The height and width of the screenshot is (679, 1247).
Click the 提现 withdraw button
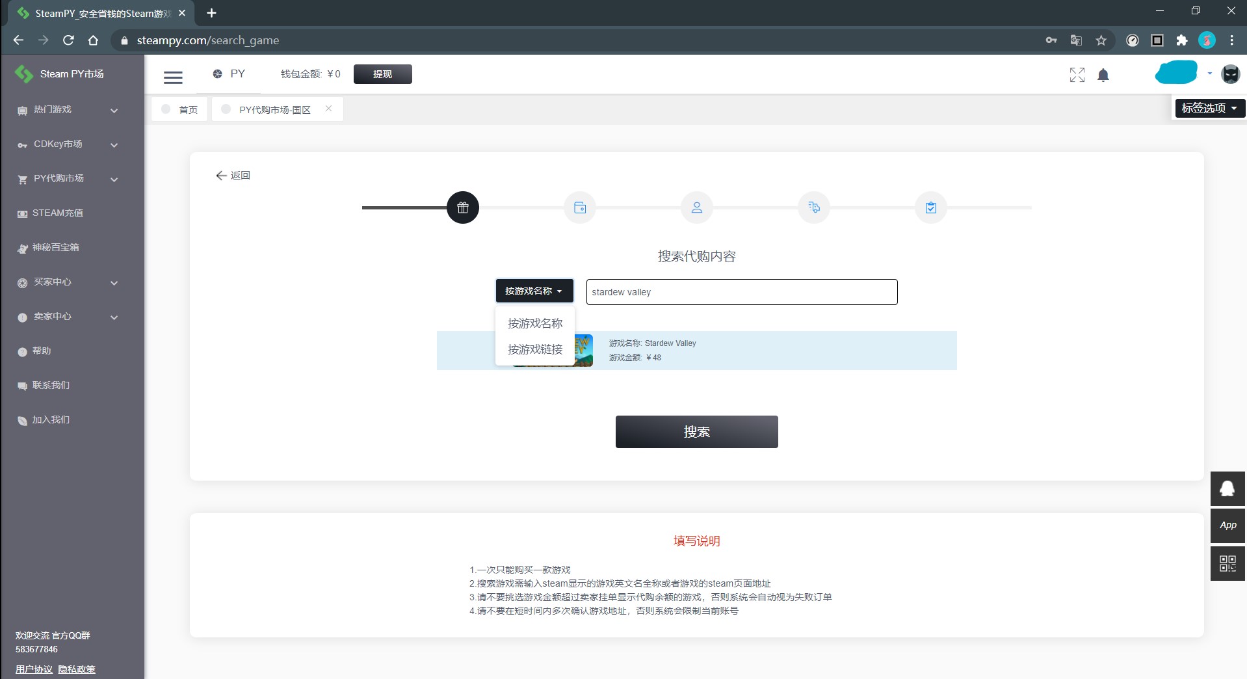pyautogui.click(x=382, y=74)
